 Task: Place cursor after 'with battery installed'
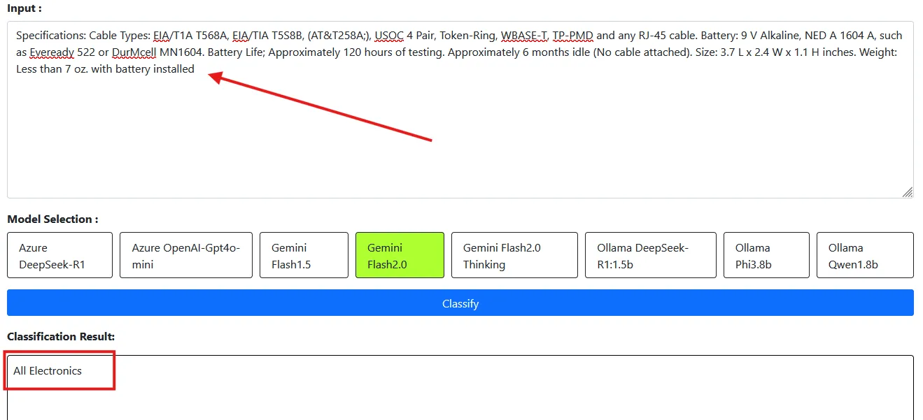coord(195,69)
